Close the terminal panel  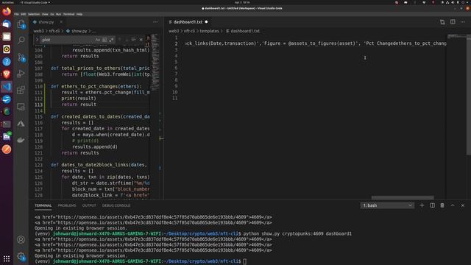point(463,205)
